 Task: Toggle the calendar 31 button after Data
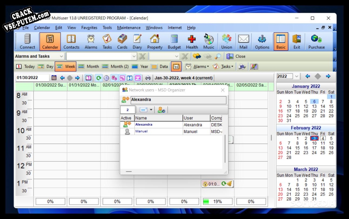coord(176,67)
